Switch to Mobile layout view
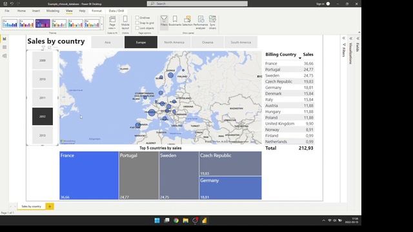This screenshot has height=232, width=413. 125,22
